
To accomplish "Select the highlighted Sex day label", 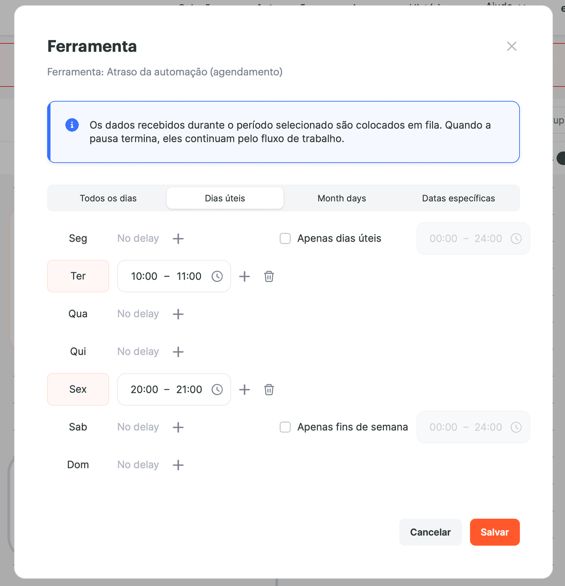I will (78, 389).
